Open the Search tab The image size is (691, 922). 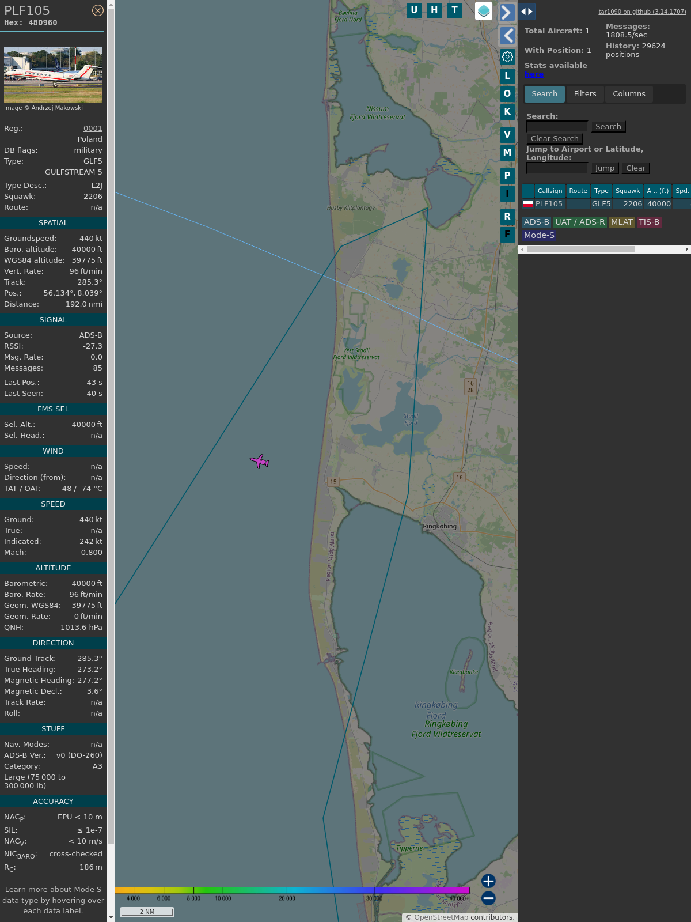click(x=545, y=94)
